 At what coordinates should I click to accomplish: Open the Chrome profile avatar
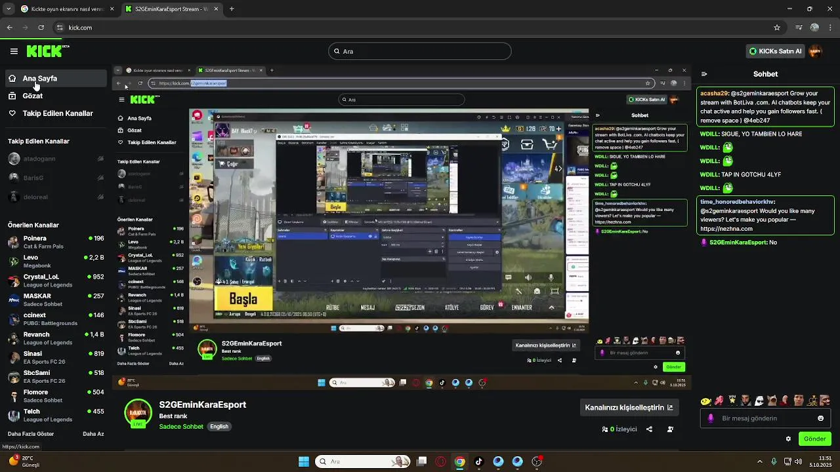point(814,28)
